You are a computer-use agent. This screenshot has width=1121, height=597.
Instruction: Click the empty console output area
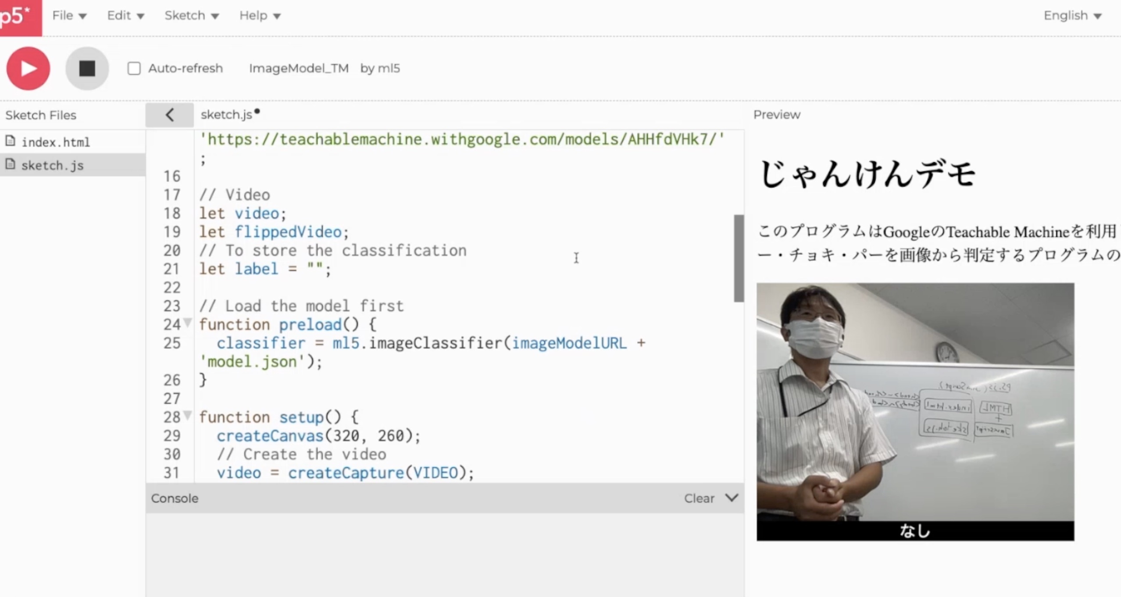pos(445,555)
